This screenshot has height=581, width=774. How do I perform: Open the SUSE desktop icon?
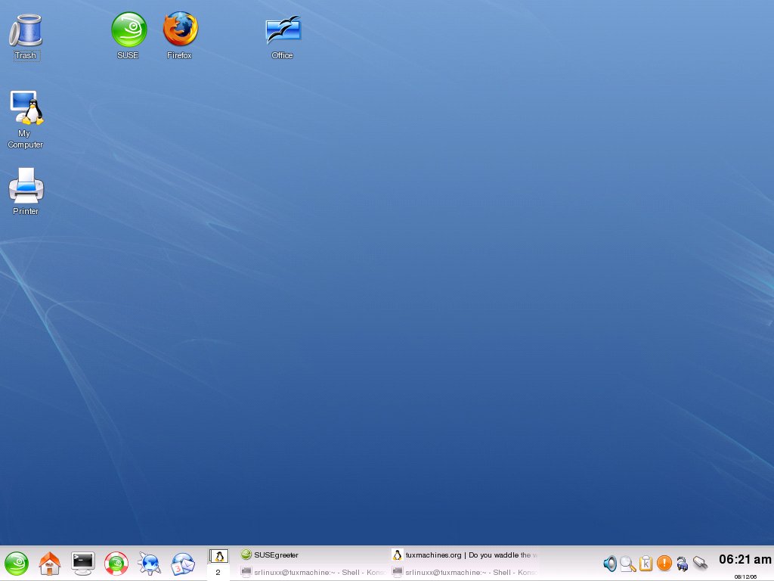point(128,36)
